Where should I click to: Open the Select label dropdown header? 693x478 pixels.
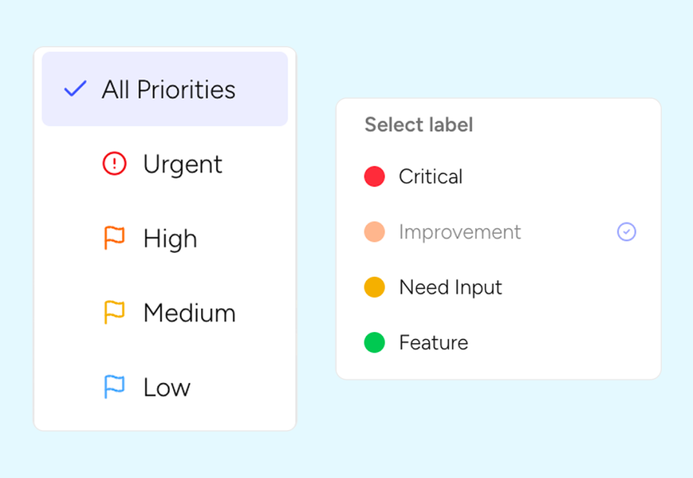pos(419,124)
